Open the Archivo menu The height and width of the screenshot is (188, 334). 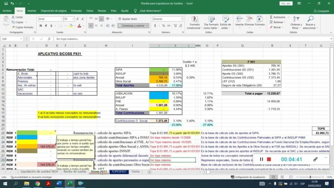(7, 10)
